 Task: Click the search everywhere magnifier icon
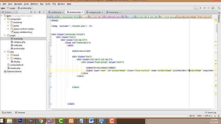219,8
